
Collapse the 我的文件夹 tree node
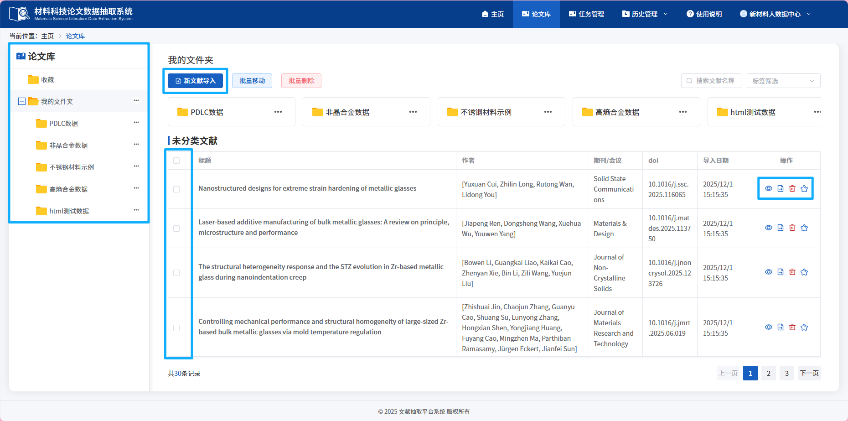[21, 101]
